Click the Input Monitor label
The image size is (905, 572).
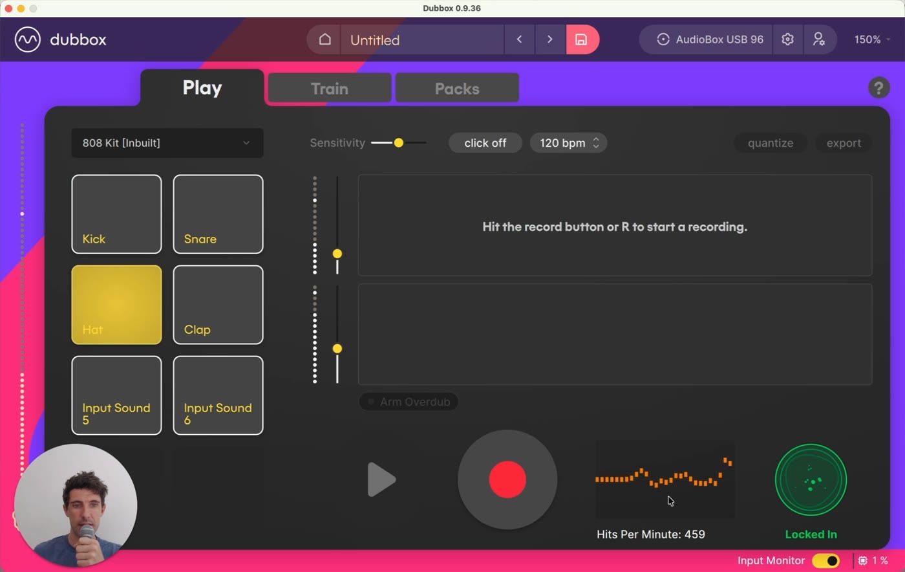pyautogui.click(x=771, y=560)
